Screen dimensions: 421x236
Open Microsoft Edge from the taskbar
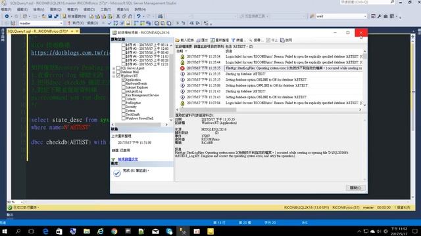click(x=45, y=231)
